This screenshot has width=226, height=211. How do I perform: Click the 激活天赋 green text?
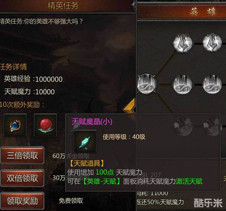(189, 181)
